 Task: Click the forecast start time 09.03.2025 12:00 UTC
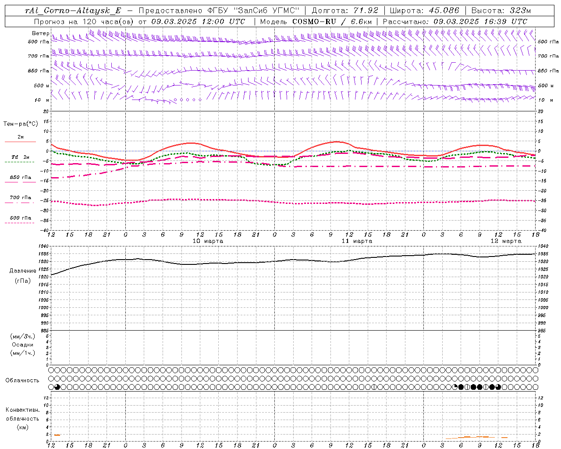pyautogui.click(x=198, y=21)
